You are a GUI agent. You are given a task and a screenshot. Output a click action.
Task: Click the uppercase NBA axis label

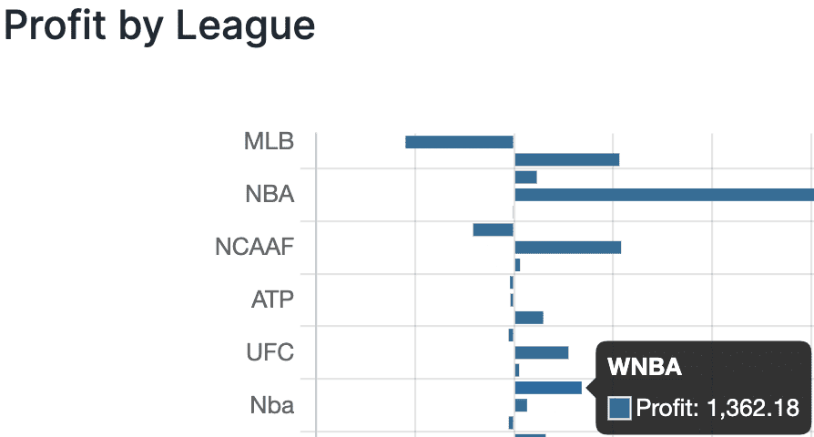[270, 195]
